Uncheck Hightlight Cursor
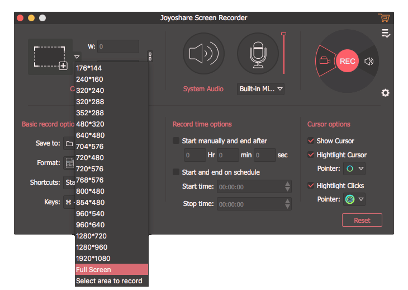The width and height of the screenshot is (408, 290). [x=311, y=155]
